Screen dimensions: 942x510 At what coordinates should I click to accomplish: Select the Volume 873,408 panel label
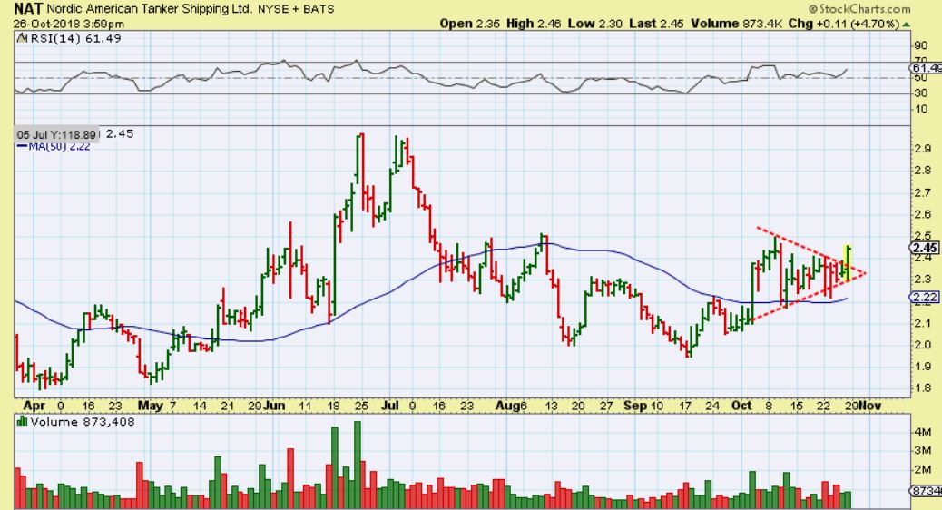click(x=83, y=422)
